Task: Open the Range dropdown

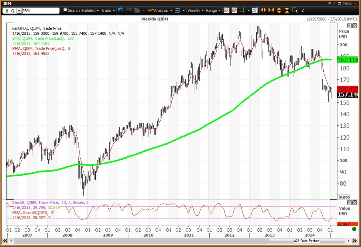Action: coord(213,10)
